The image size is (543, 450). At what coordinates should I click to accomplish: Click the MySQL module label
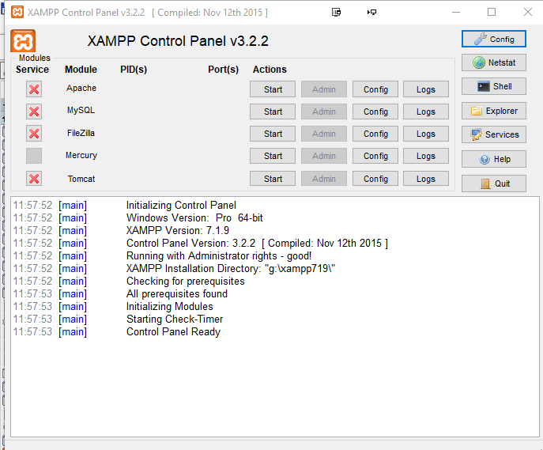[x=81, y=110]
